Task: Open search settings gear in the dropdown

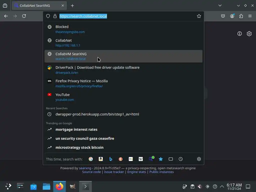Action: click(x=199, y=159)
